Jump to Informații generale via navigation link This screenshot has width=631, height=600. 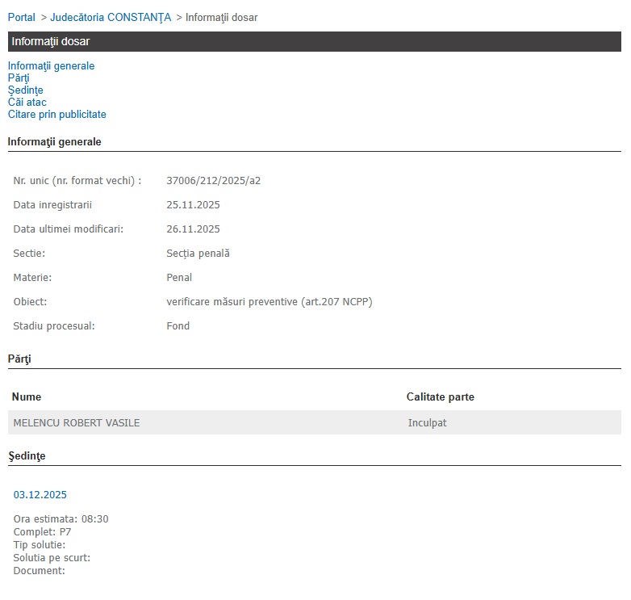point(51,65)
